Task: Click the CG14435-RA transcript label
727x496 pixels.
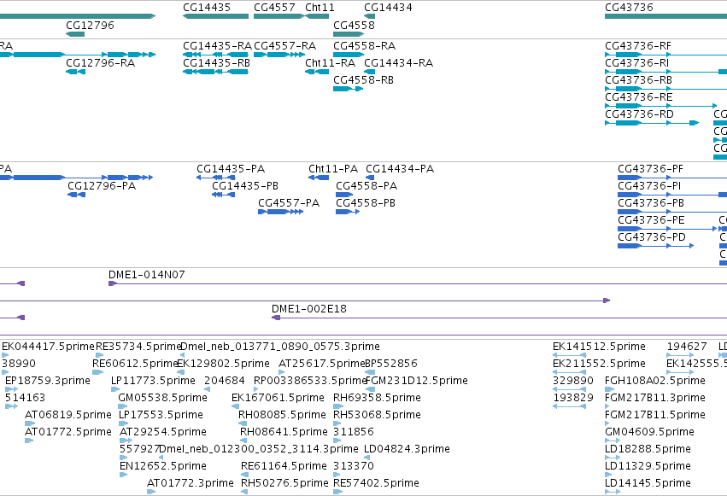Action: pos(217,46)
